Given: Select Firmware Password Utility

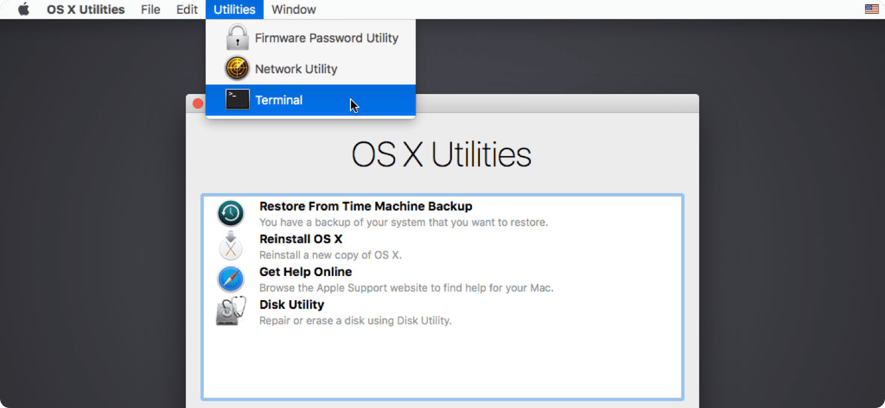Looking at the screenshot, I should click(326, 37).
